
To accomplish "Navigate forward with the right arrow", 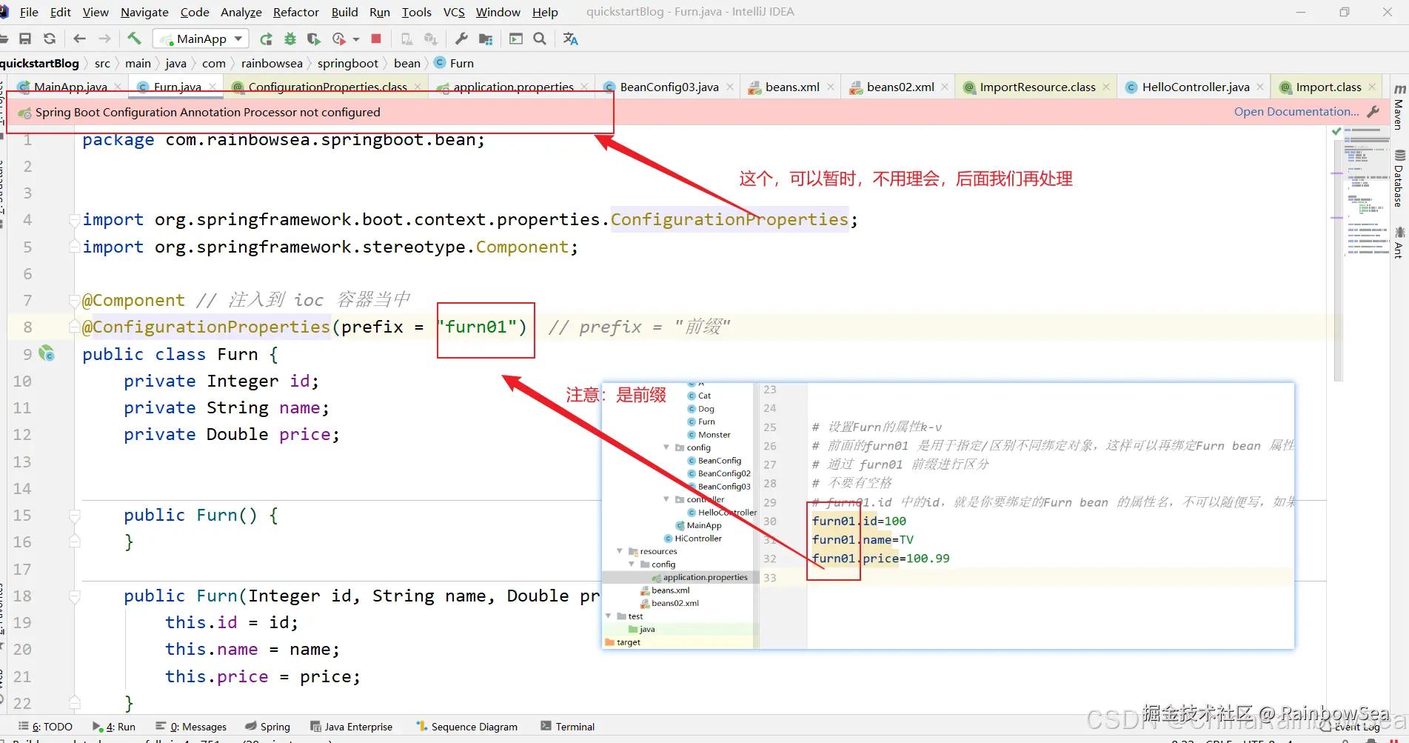I will [104, 39].
